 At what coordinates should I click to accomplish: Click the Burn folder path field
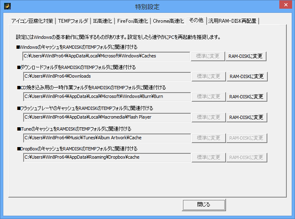(107, 97)
